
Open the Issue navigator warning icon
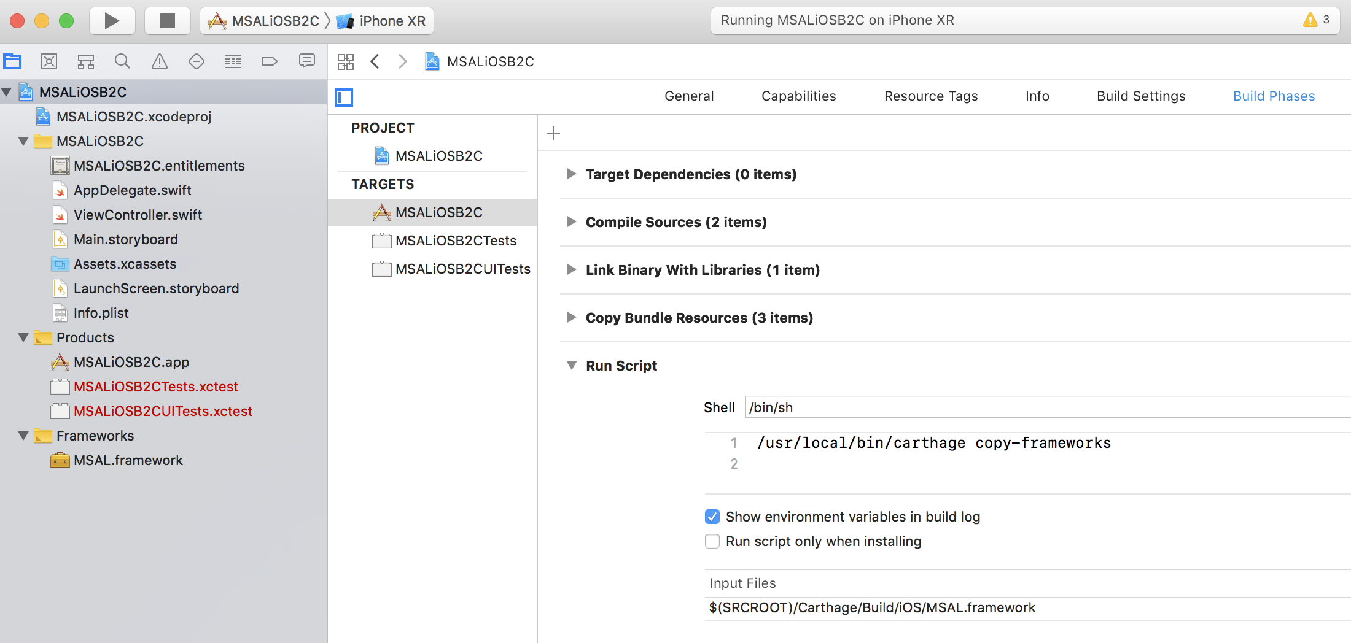(159, 61)
